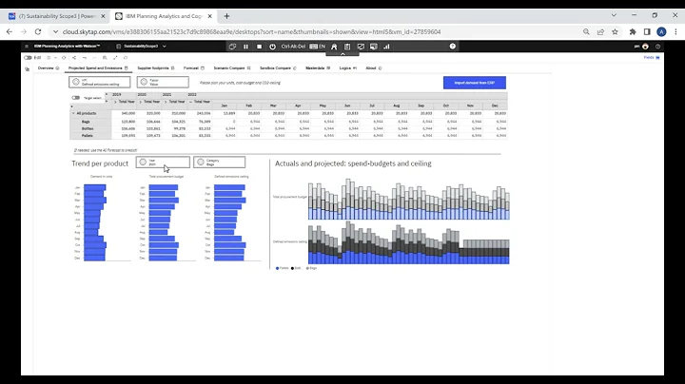Open the Category Bags selector

point(220,163)
